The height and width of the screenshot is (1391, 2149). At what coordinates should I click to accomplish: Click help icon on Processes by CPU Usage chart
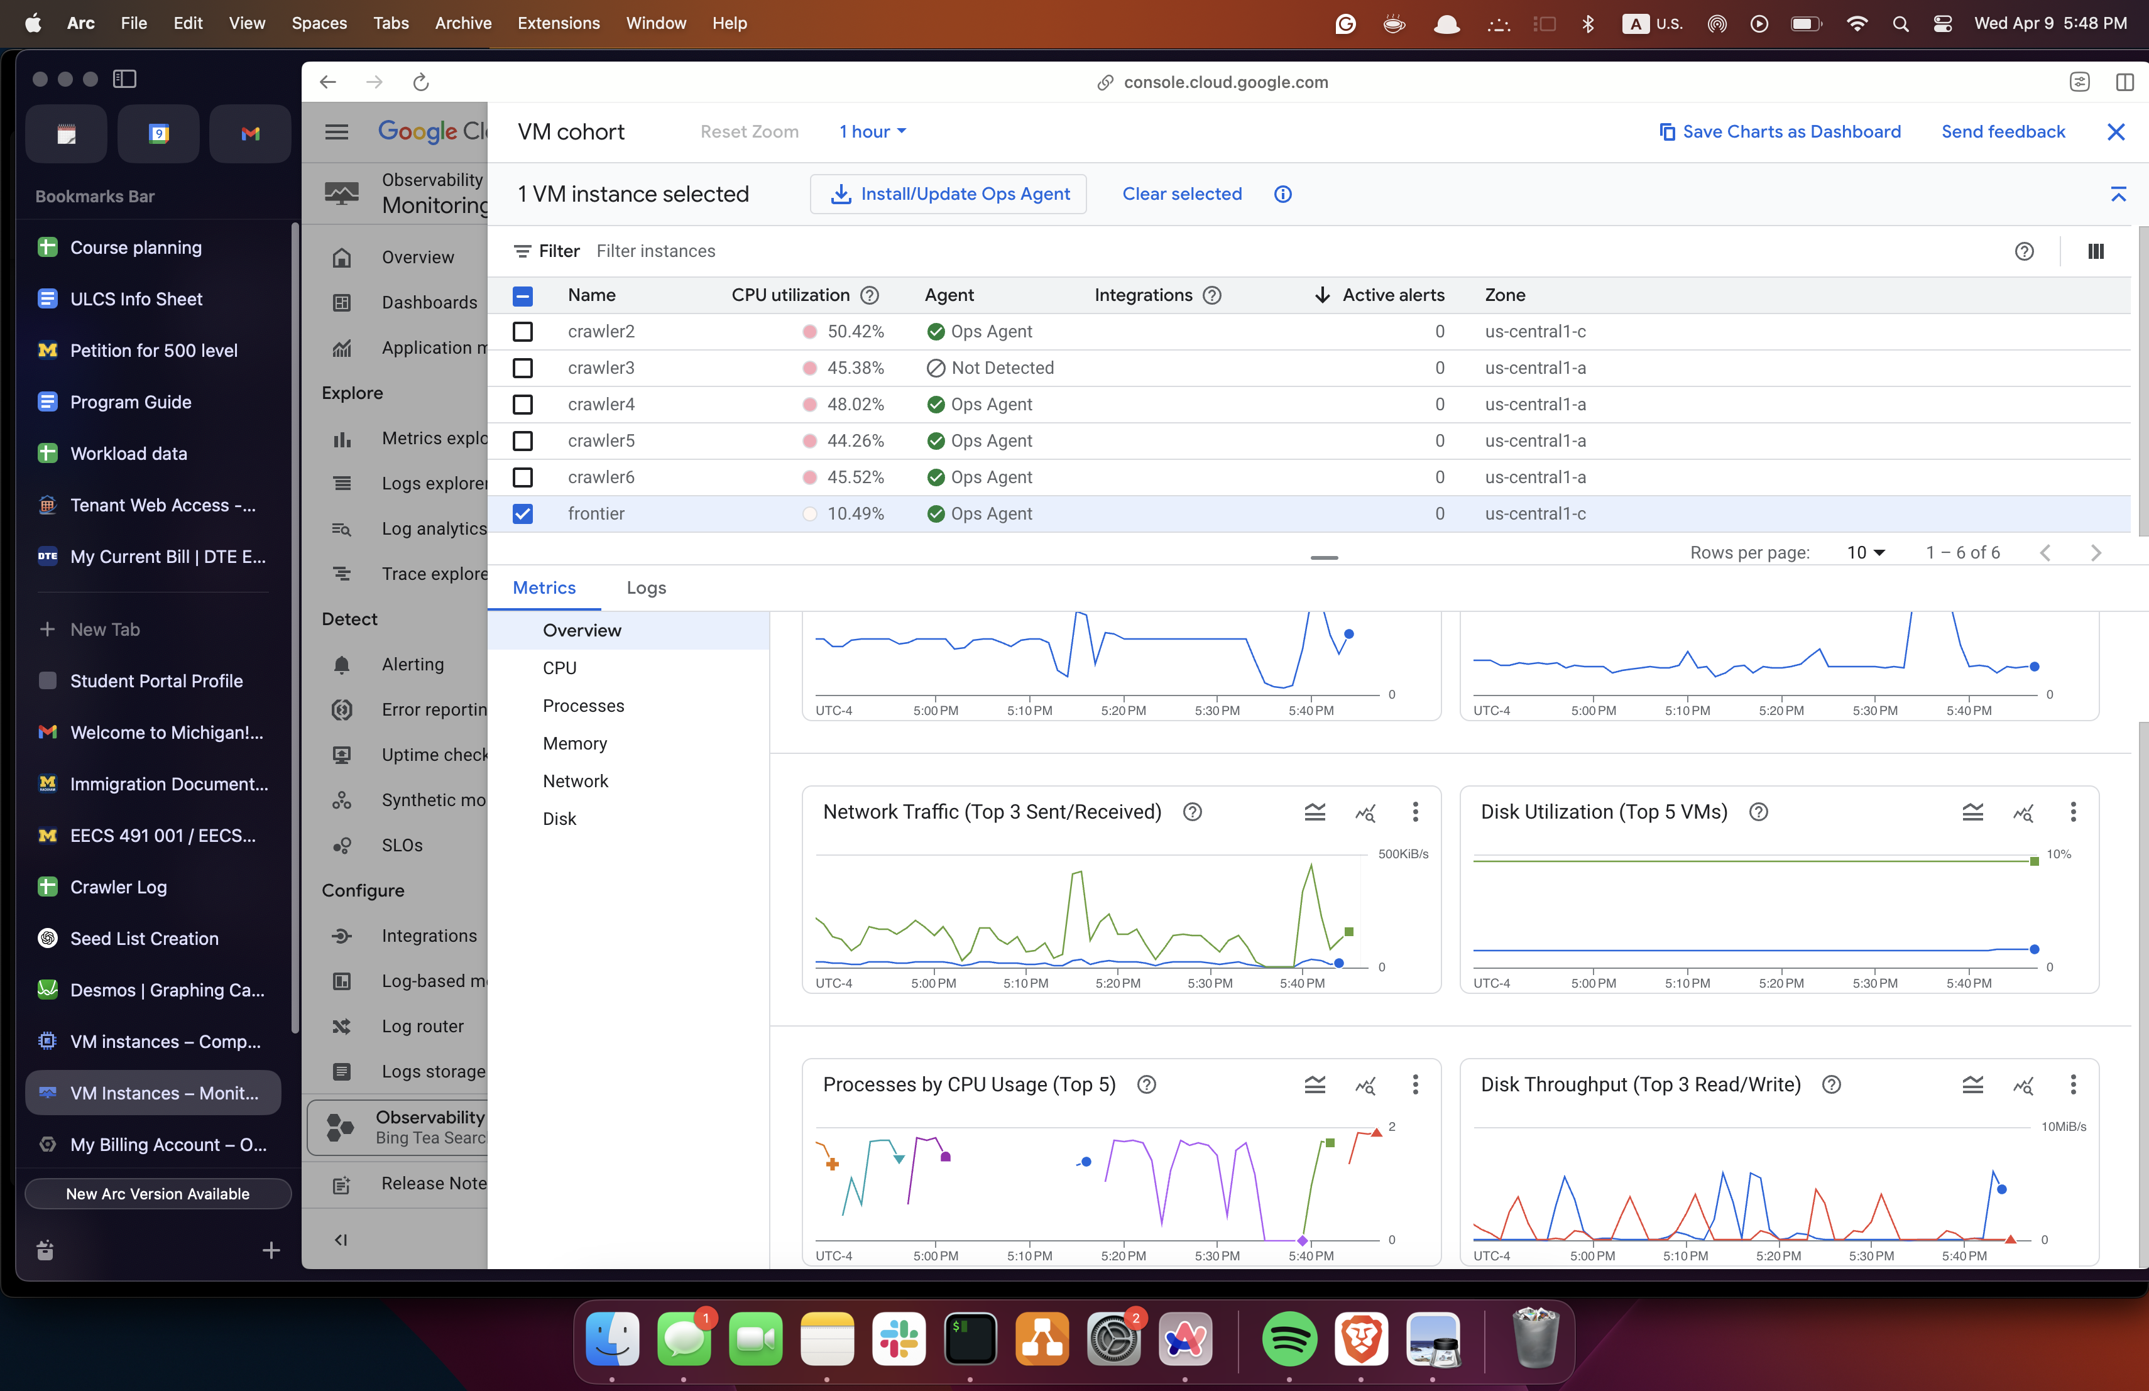1147,1084
